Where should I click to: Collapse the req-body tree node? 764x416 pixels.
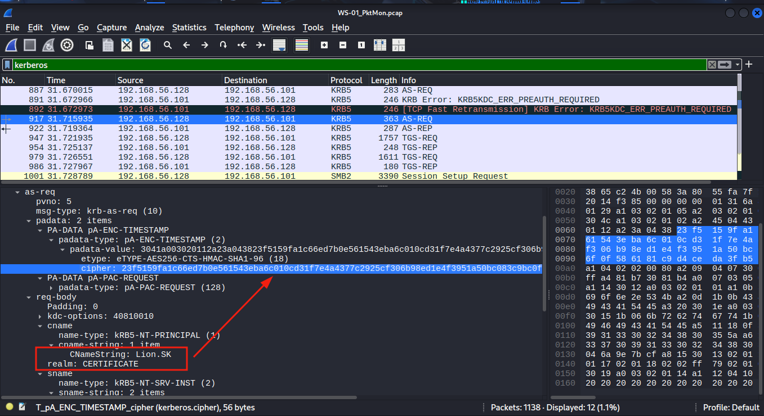pyautogui.click(x=30, y=297)
